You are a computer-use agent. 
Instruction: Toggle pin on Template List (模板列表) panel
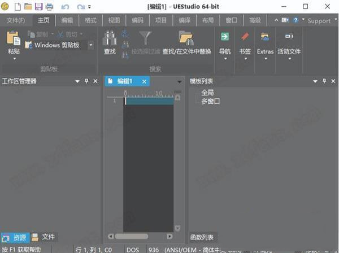point(324,81)
